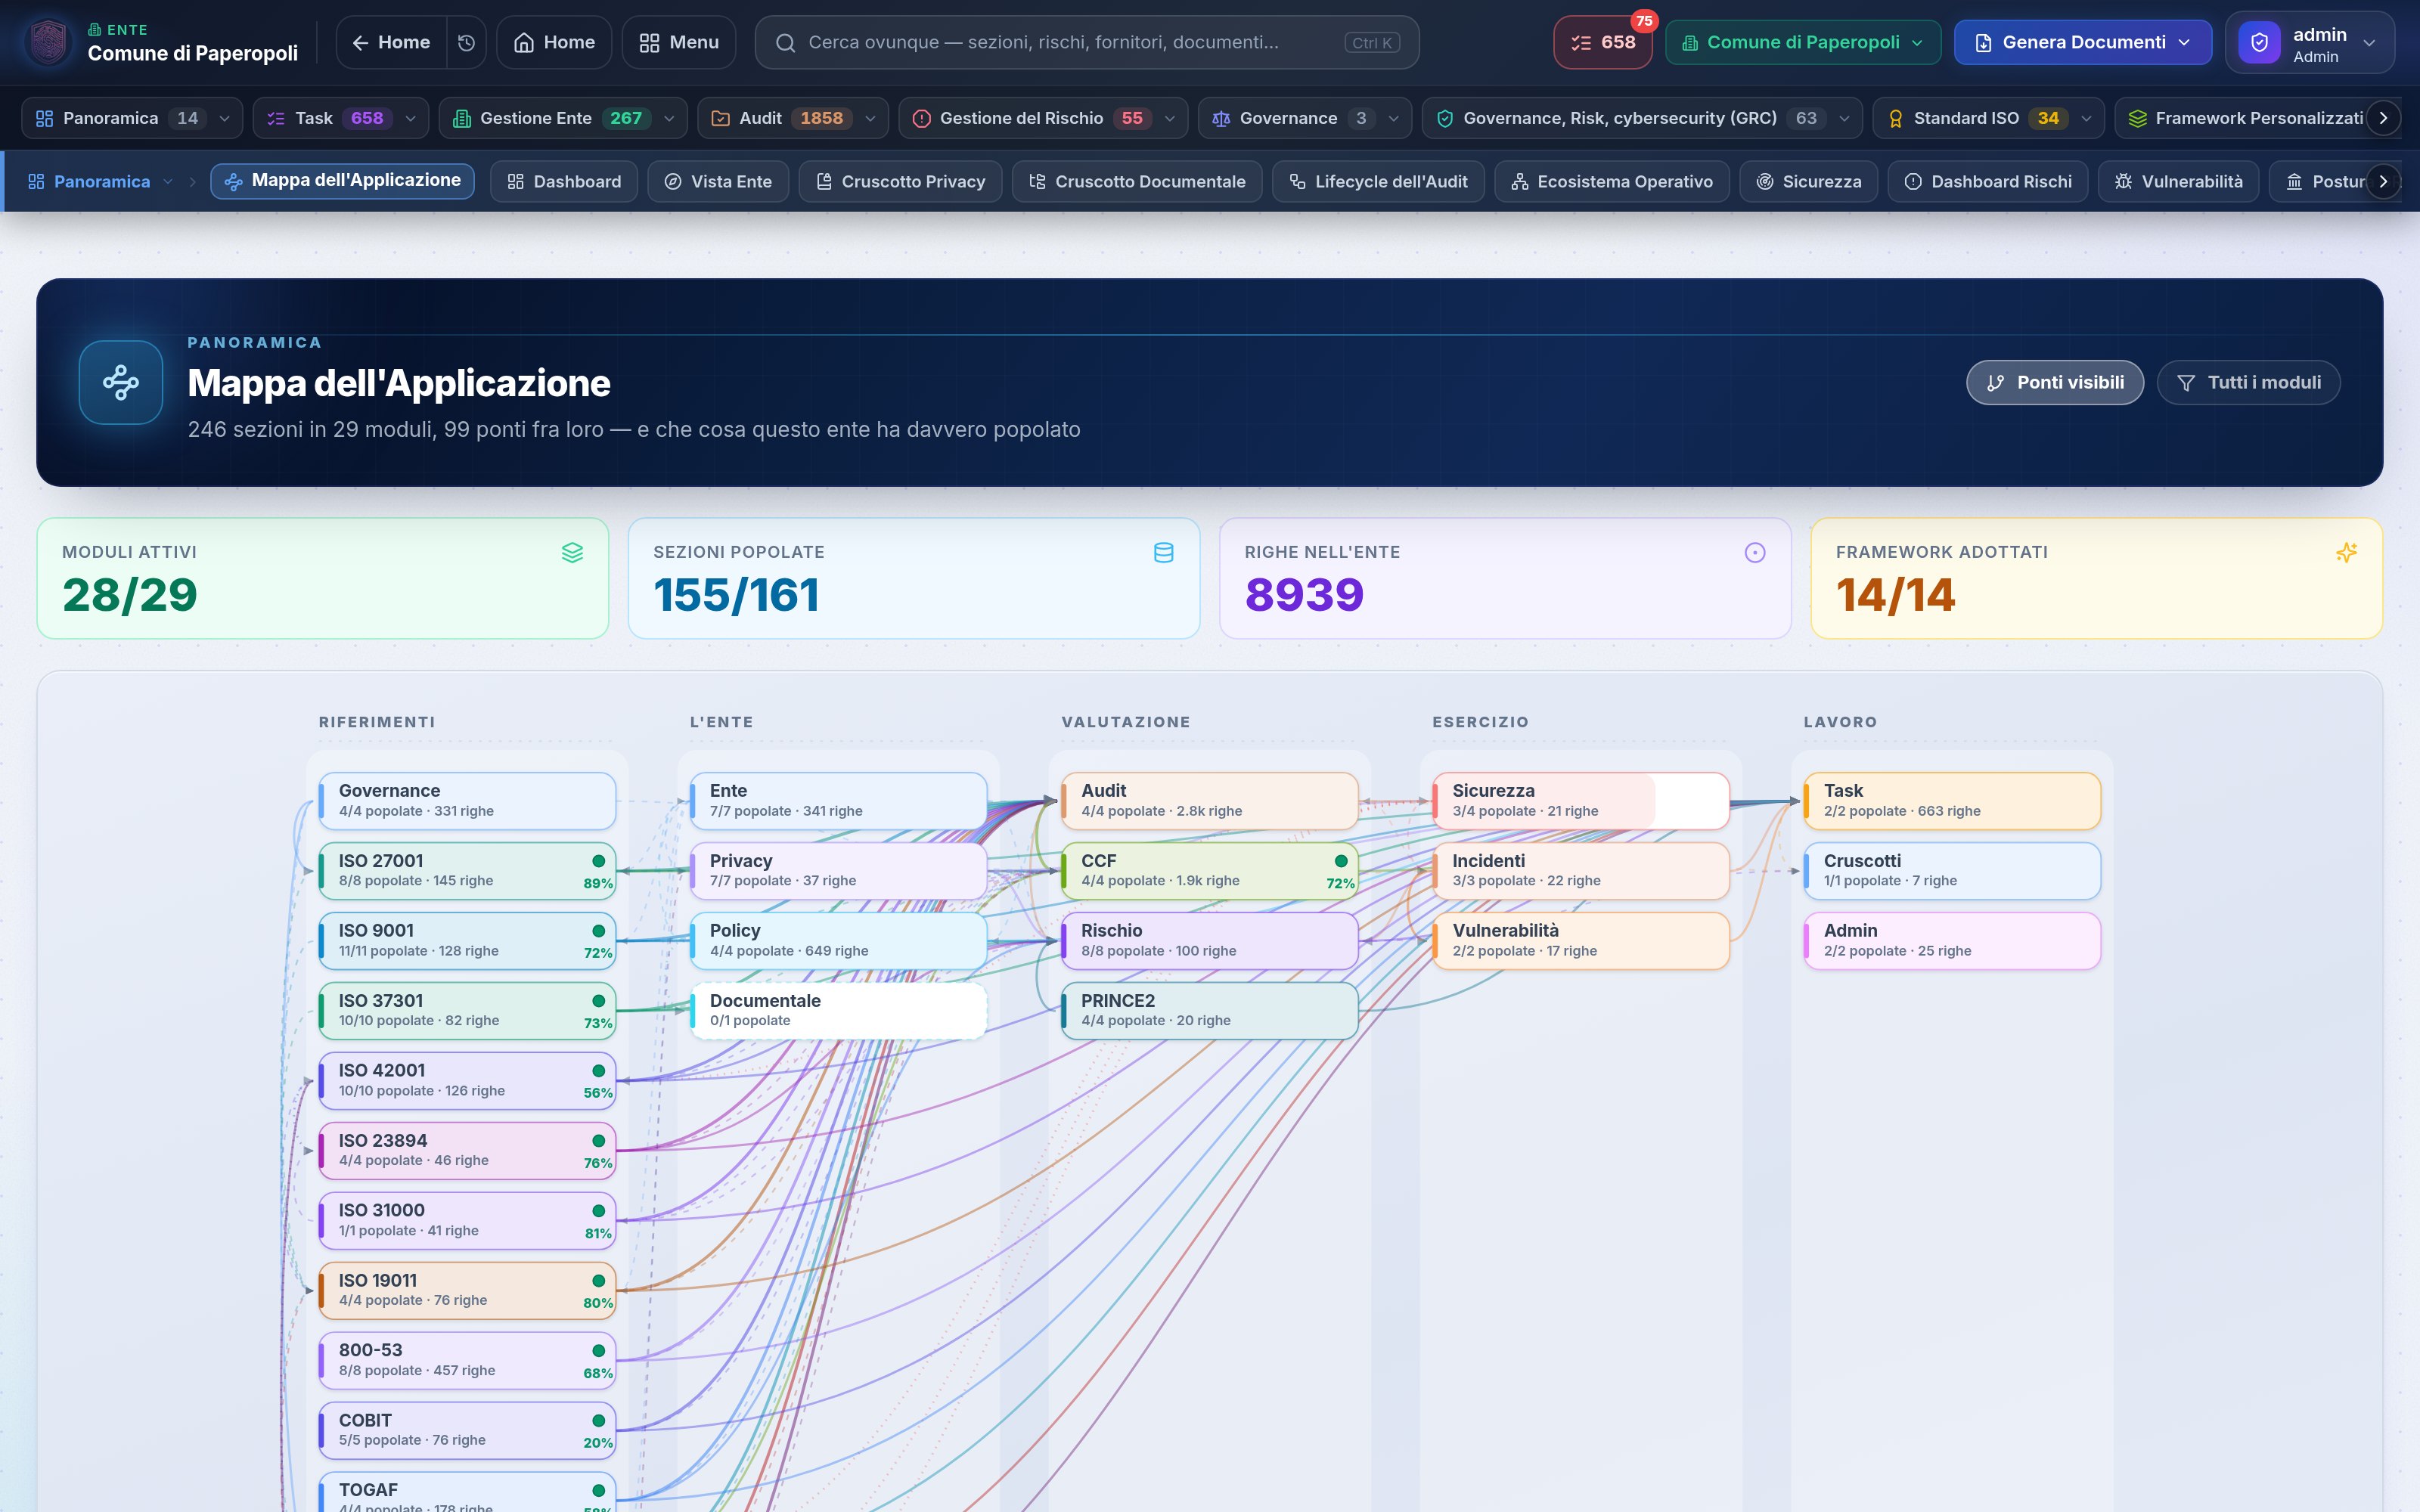Click the 'Incidenti' node title
Image resolution: width=2420 pixels, height=1512 pixels.
click(1488, 860)
